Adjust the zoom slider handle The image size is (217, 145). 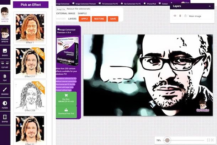pyautogui.click(x=167, y=140)
